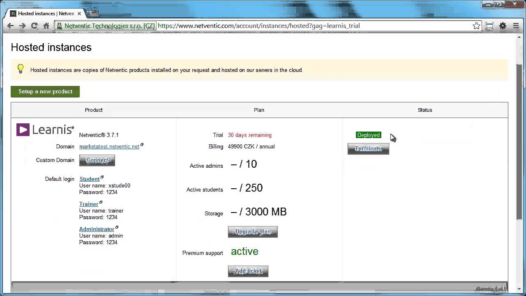526x296 pixels.
Task: Go back with the browser back arrow
Action: (11, 26)
